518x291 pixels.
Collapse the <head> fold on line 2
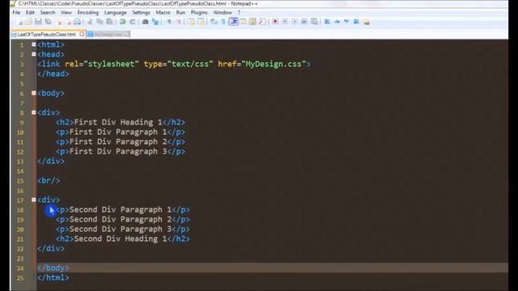(x=34, y=54)
